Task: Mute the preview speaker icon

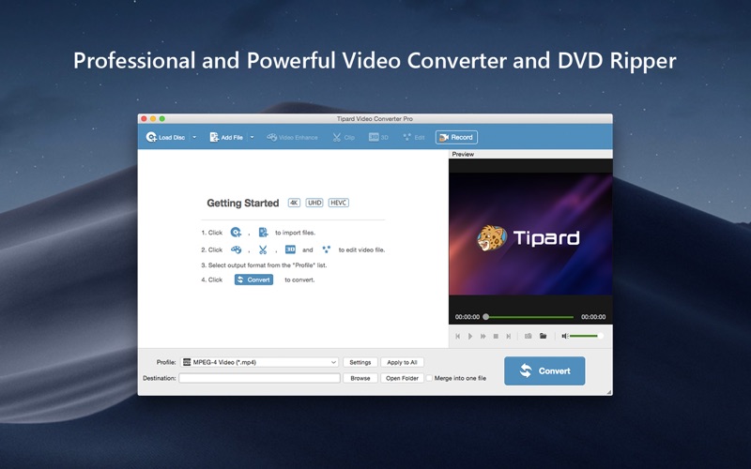Action: pos(565,336)
